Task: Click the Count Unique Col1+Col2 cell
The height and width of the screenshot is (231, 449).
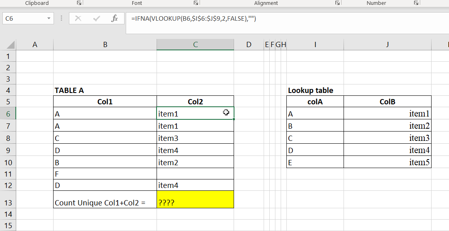Action: click(x=105, y=199)
